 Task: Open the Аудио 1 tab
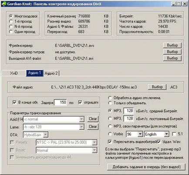pos(34,73)
